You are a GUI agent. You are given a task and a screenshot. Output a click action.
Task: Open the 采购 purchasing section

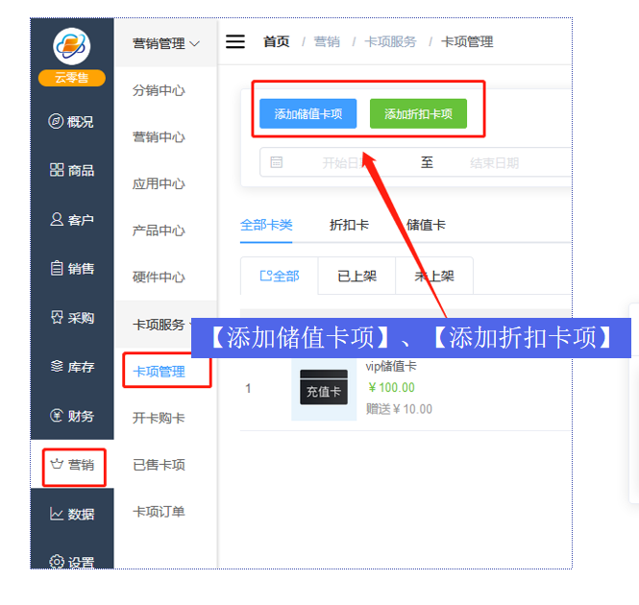[72, 317]
